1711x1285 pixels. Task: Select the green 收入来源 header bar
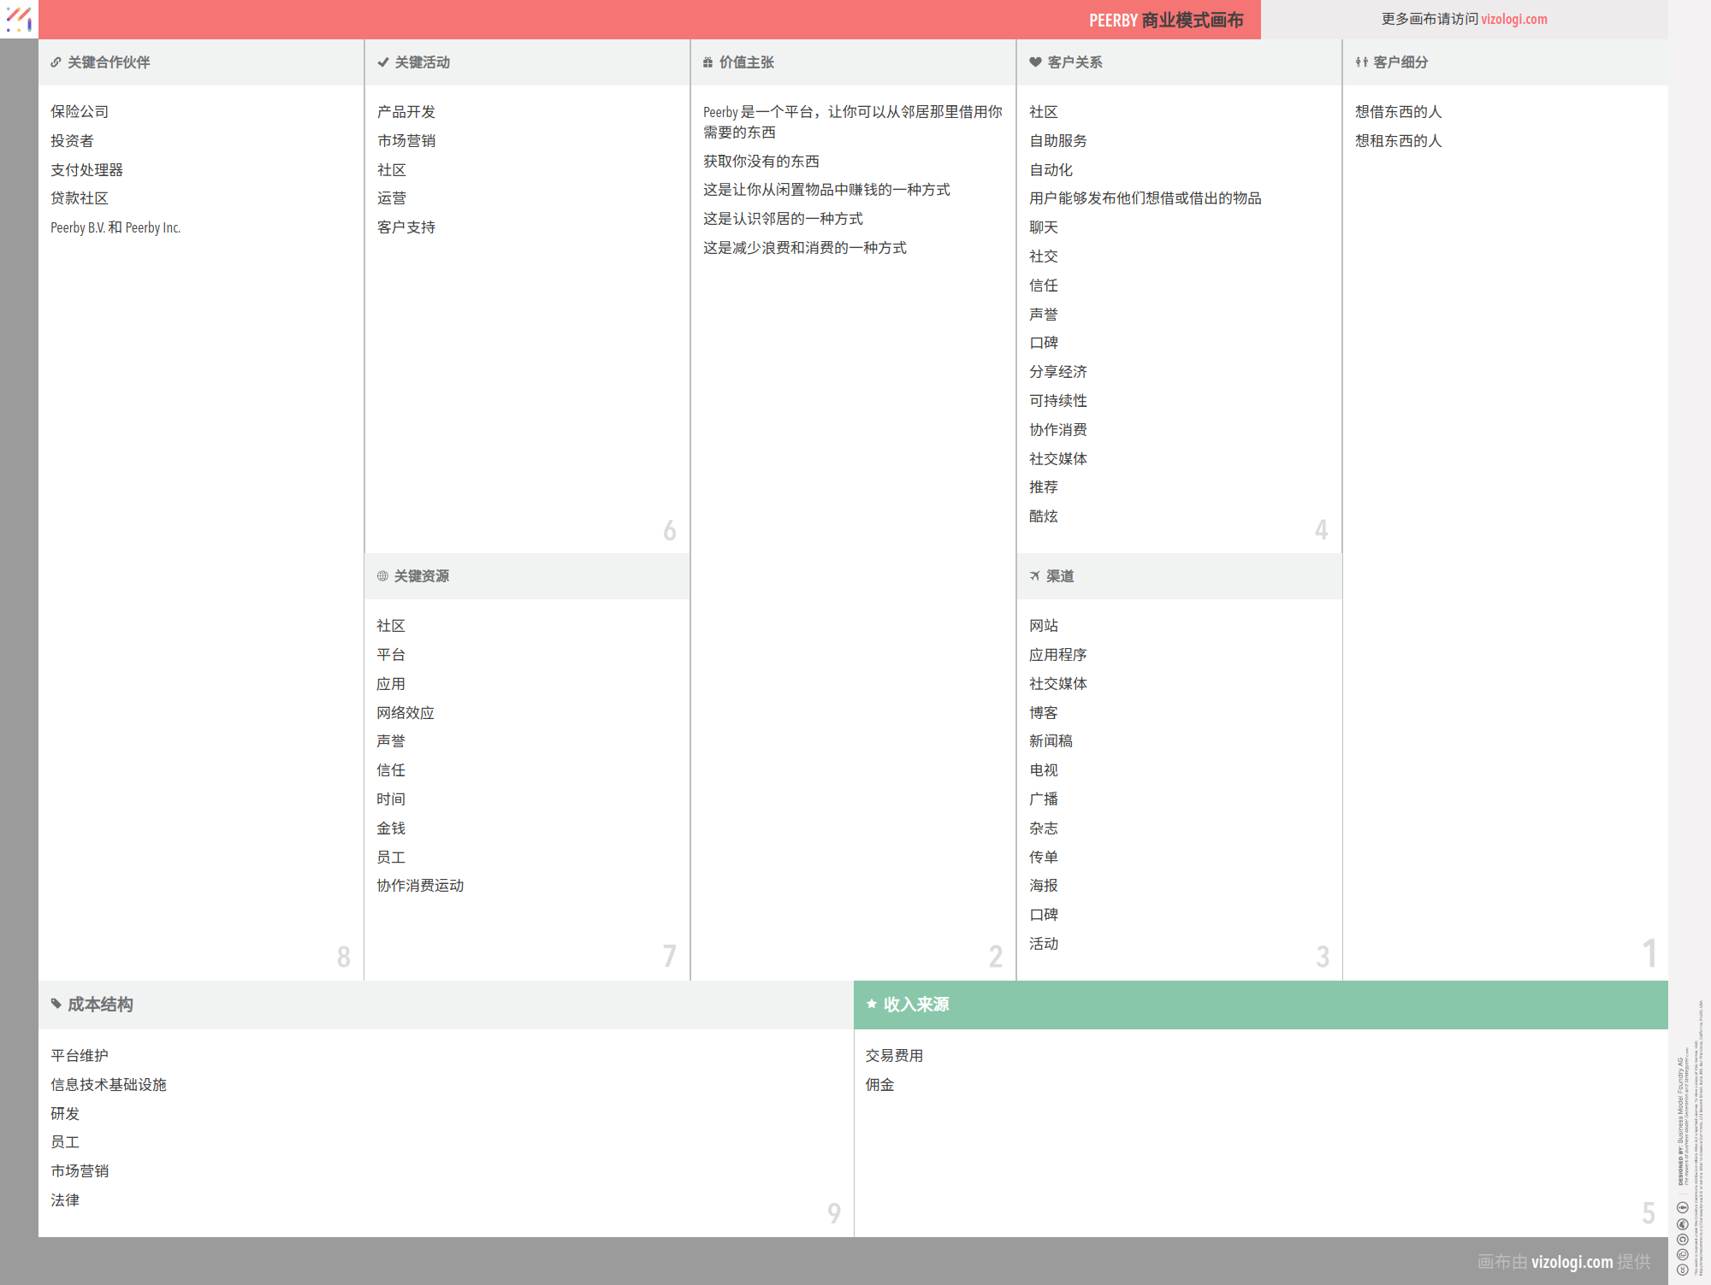tap(1259, 1005)
